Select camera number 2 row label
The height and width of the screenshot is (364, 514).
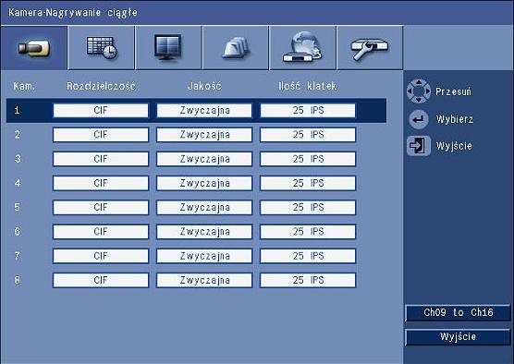17,135
